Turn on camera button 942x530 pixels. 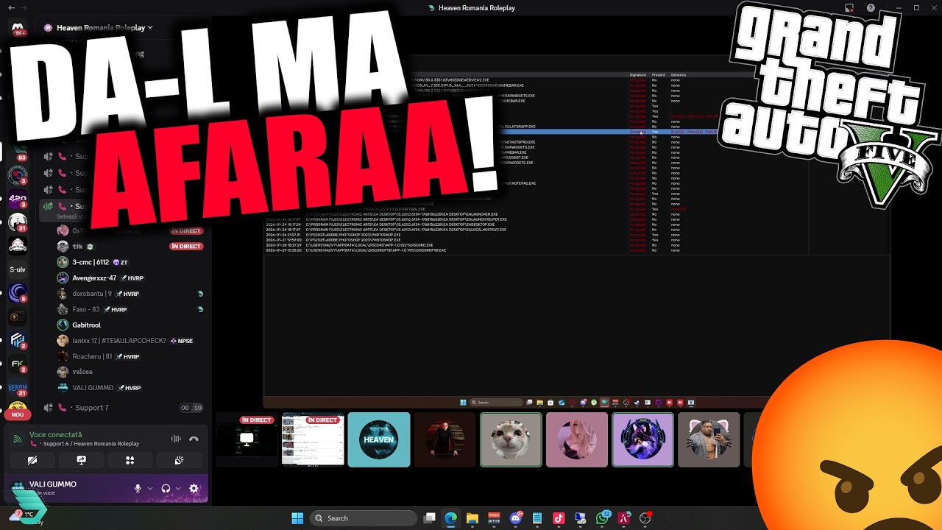click(x=32, y=460)
